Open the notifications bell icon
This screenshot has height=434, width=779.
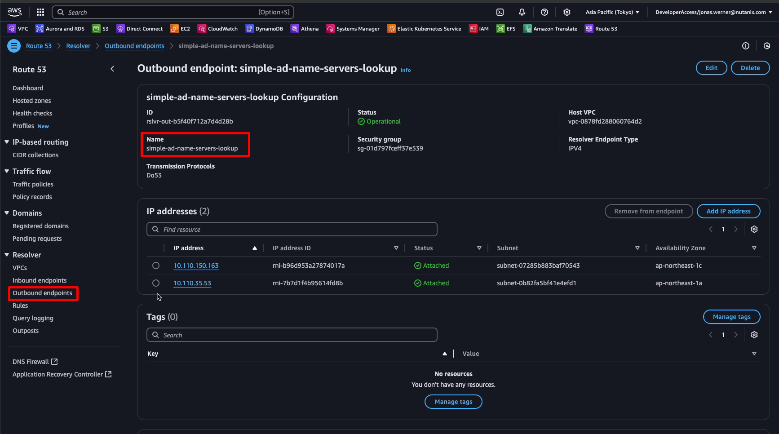[522, 12]
